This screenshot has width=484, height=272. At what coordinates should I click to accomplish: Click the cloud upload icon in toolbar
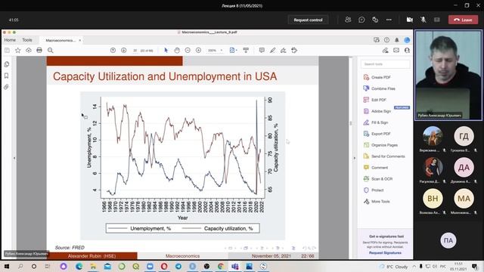click(x=29, y=51)
